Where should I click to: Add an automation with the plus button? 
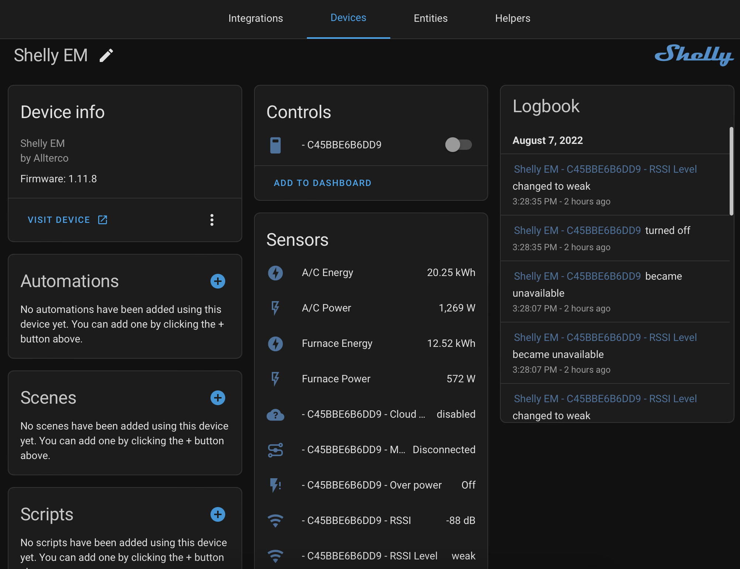[218, 281]
